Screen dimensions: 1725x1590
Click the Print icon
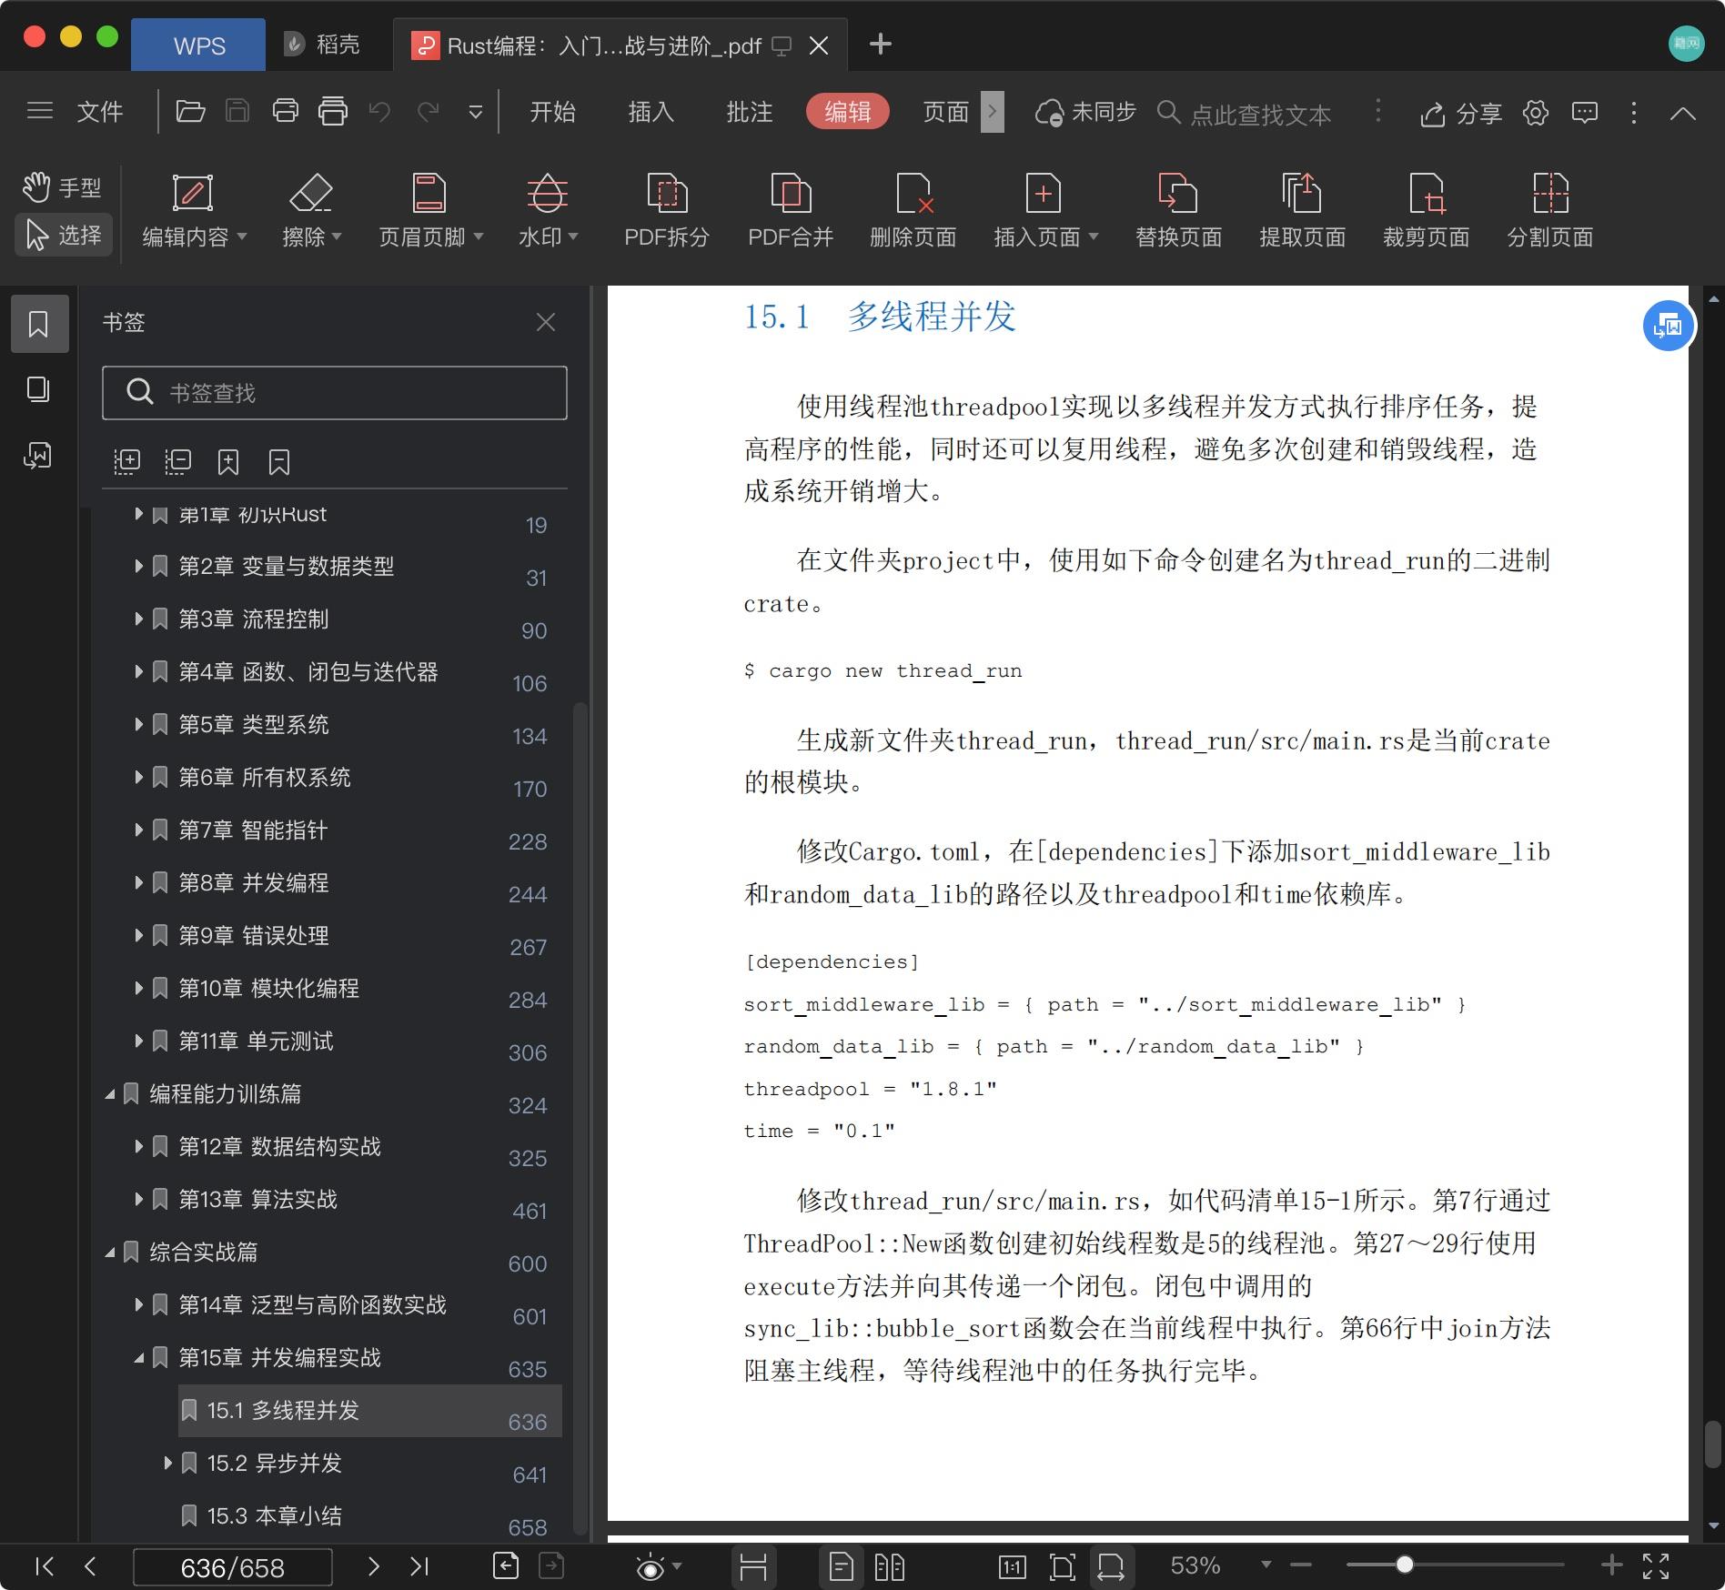[x=285, y=111]
